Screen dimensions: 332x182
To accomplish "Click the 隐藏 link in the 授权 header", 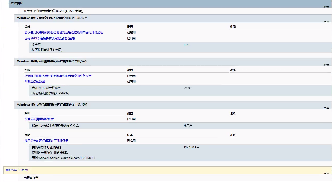I will (x=326, y=108).
